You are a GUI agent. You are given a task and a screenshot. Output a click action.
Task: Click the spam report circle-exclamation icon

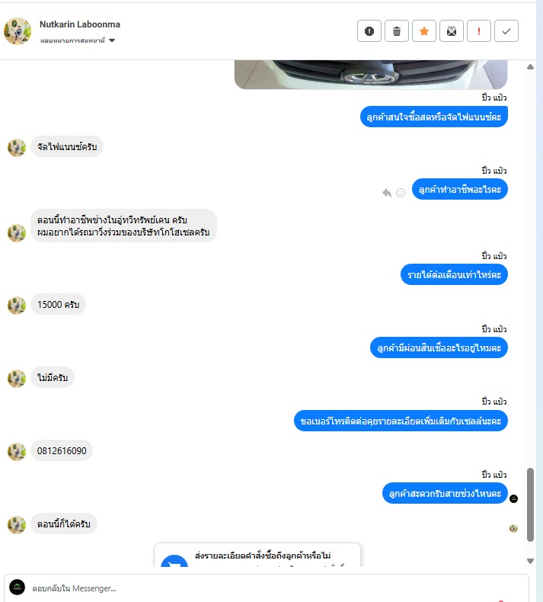coord(369,31)
